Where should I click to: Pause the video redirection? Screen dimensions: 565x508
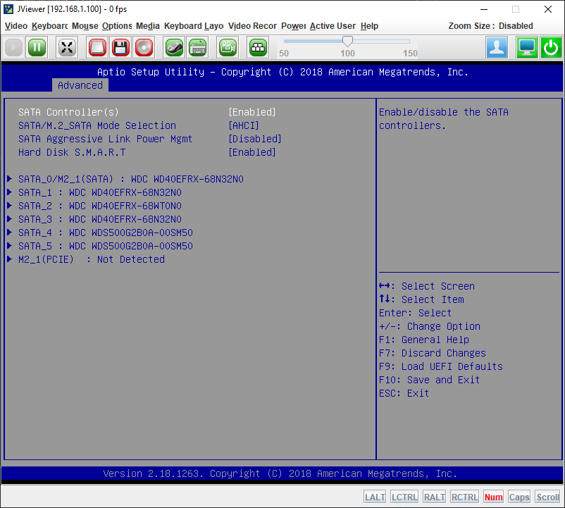coord(37,47)
